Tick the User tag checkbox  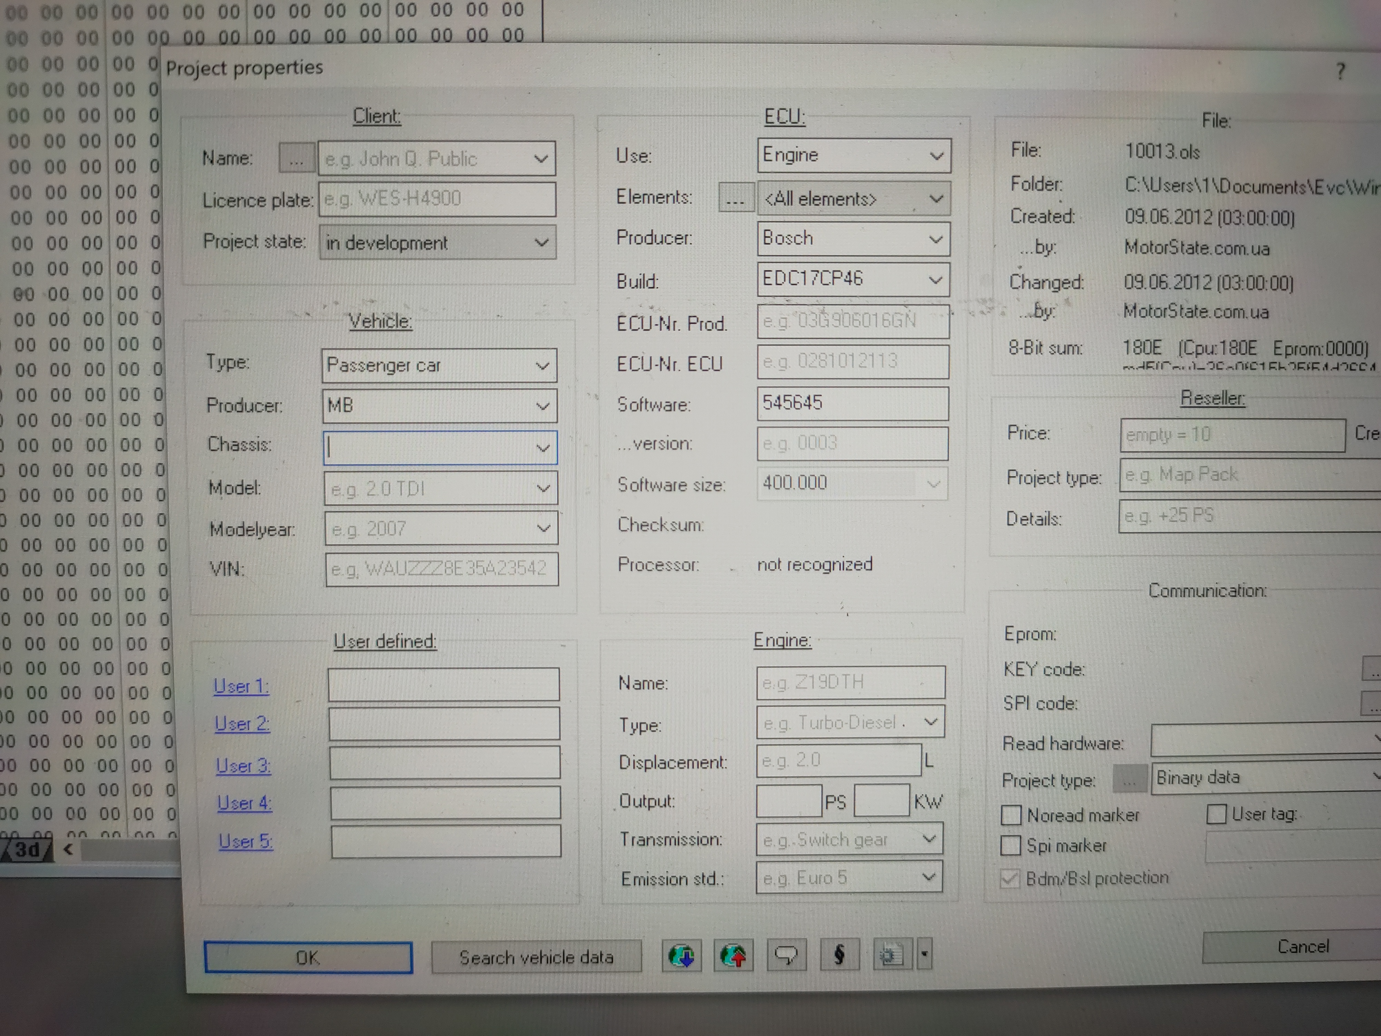(x=1216, y=814)
